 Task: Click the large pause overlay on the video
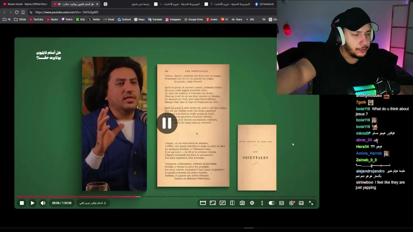coord(167,123)
